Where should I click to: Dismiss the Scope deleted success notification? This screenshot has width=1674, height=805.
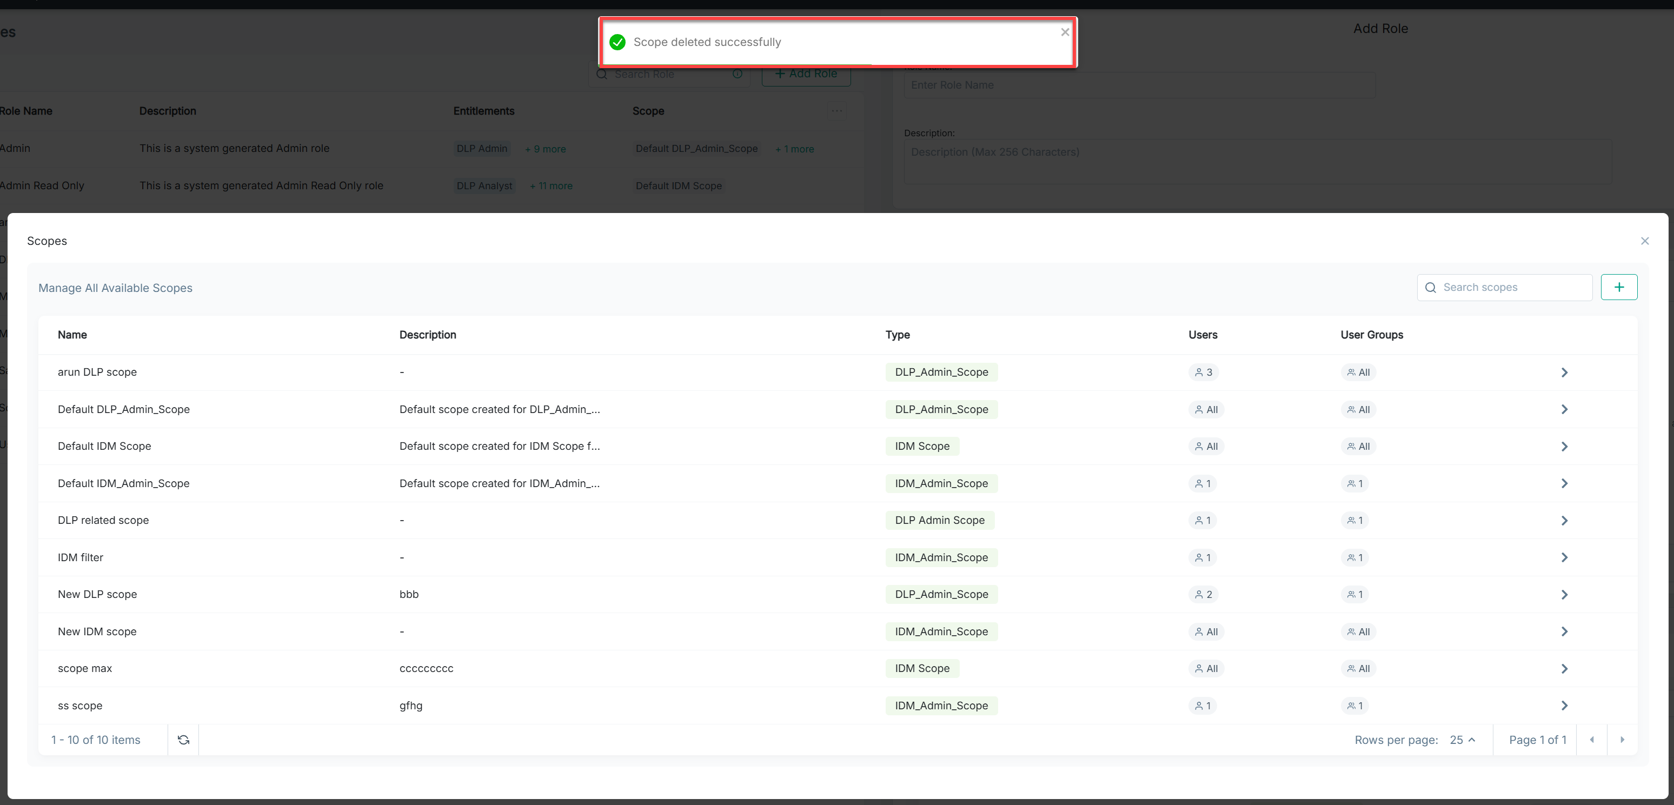pos(1065,32)
